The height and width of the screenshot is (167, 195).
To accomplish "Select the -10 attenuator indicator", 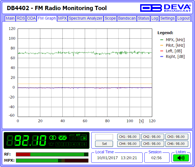I will coord(72,138).
